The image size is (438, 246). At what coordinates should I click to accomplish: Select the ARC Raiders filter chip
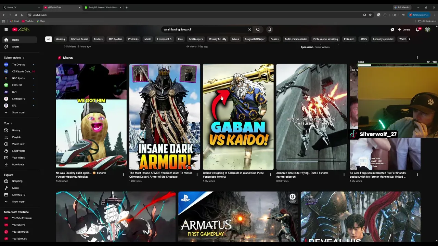(x=115, y=39)
